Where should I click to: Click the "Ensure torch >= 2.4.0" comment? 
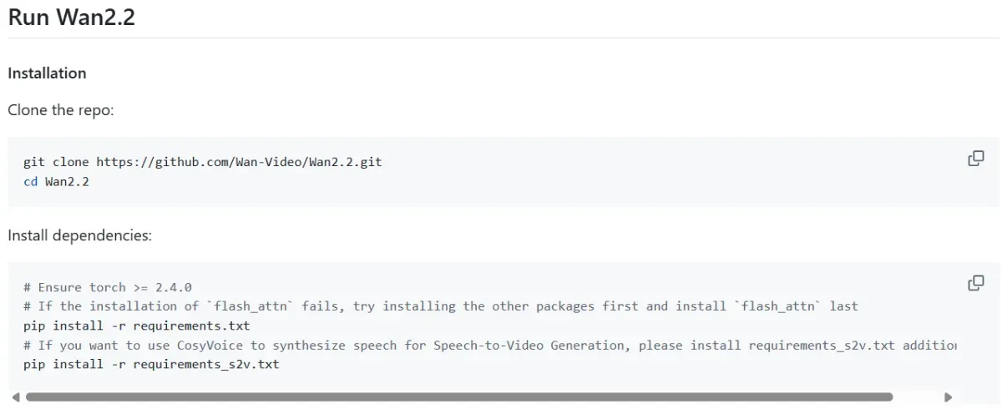108,287
